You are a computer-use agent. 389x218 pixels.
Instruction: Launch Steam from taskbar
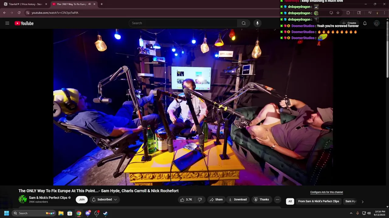tap(105, 213)
